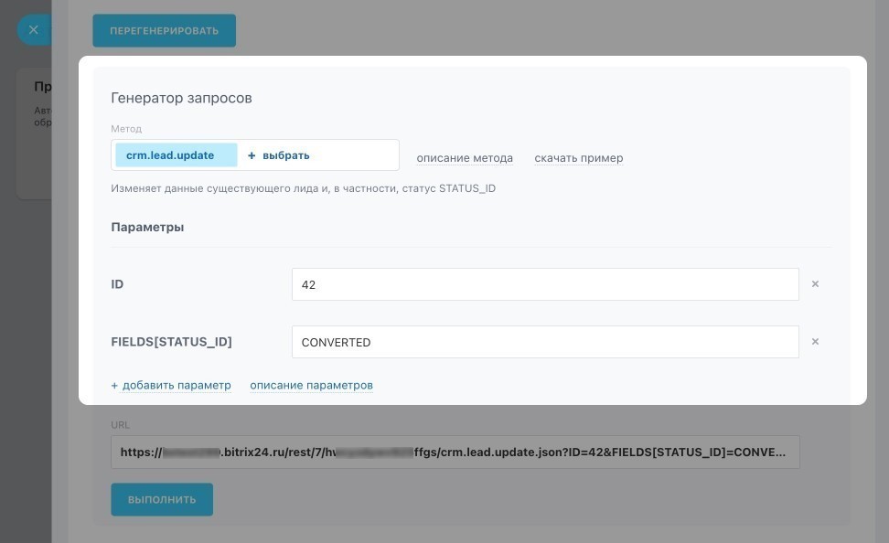Click the method description text about STATUS_ID
889x543 pixels.
click(x=303, y=188)
